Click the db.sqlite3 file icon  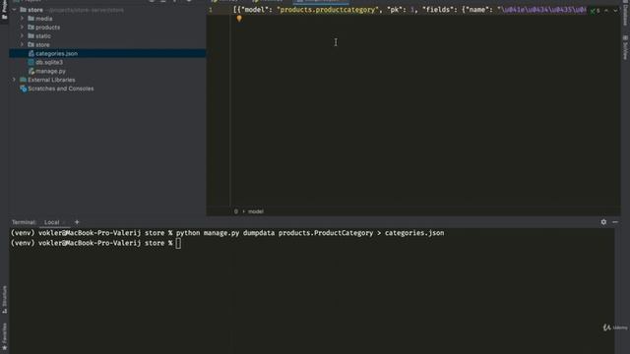coord(31,62)
